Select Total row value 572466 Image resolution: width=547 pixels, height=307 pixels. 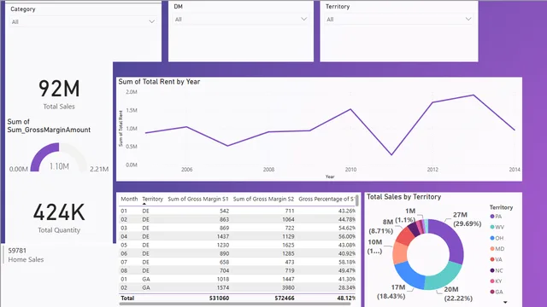285,298
